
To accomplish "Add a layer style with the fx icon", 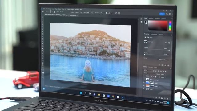I will tap(154, 97).
